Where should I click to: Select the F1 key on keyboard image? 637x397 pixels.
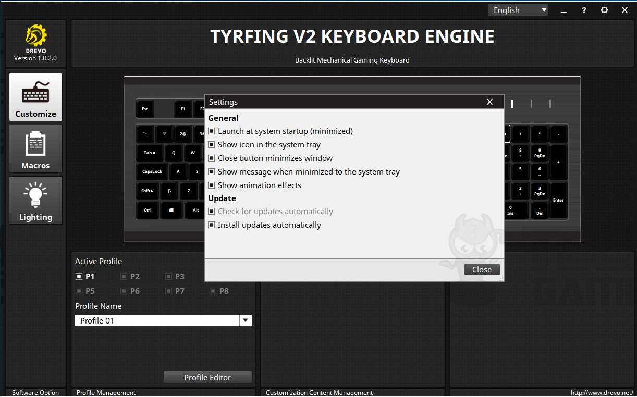[183, 109]
